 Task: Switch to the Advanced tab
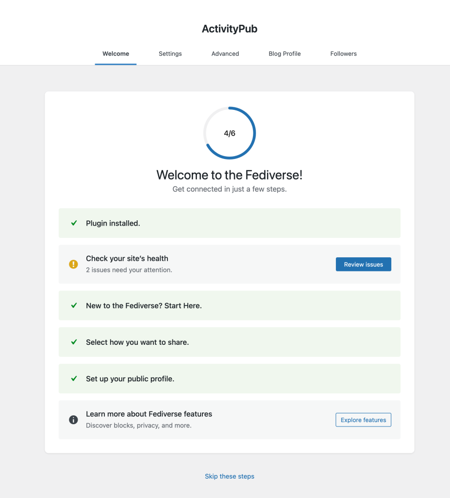[225, 53]
